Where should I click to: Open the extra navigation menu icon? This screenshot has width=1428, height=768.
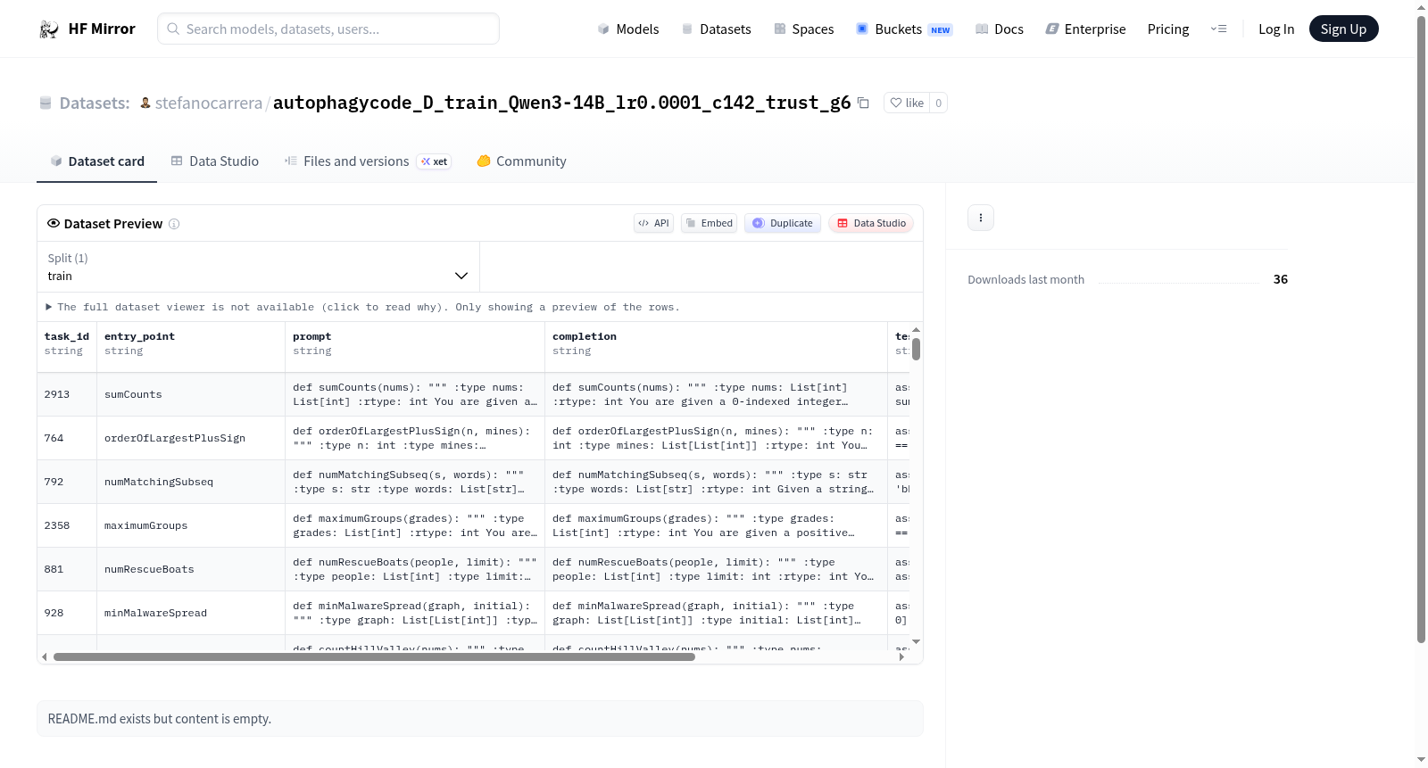pos(1218,29)
